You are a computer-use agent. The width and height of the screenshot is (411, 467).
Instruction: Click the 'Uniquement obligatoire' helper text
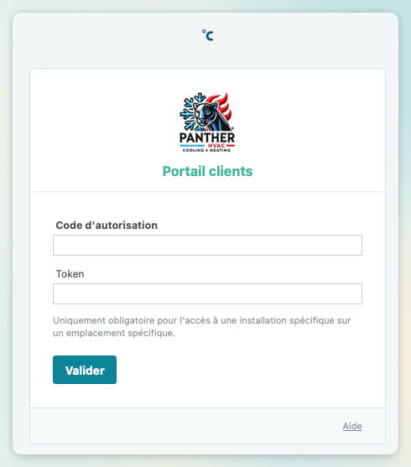pyautogui.click(x=202, y=320)
